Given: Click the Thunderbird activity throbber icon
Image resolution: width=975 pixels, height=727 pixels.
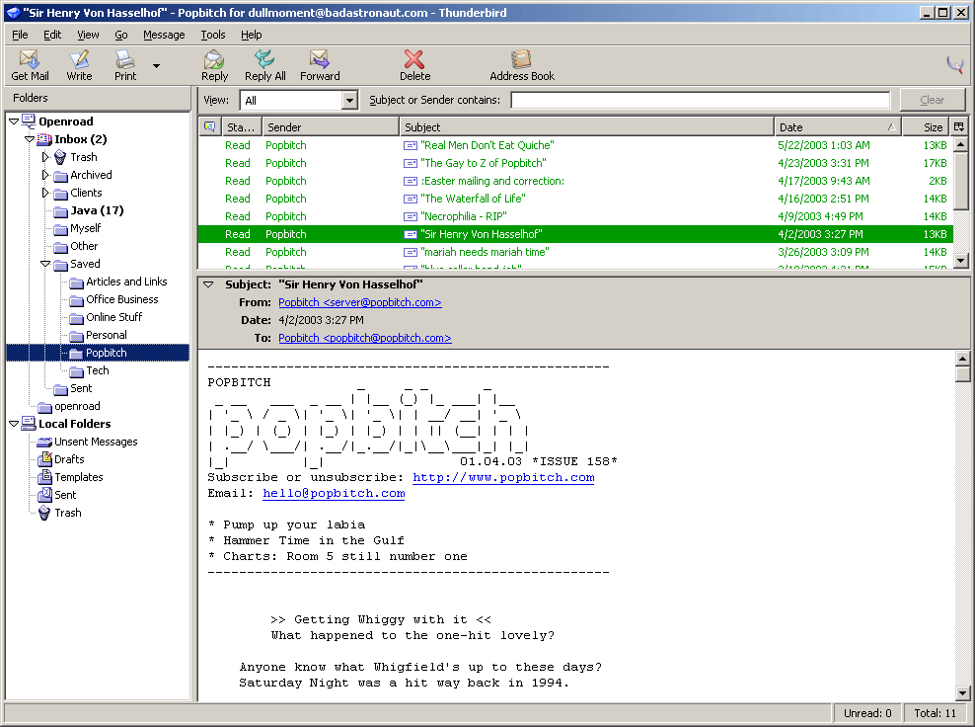Looking at the screenshot, I should (954, 64).
